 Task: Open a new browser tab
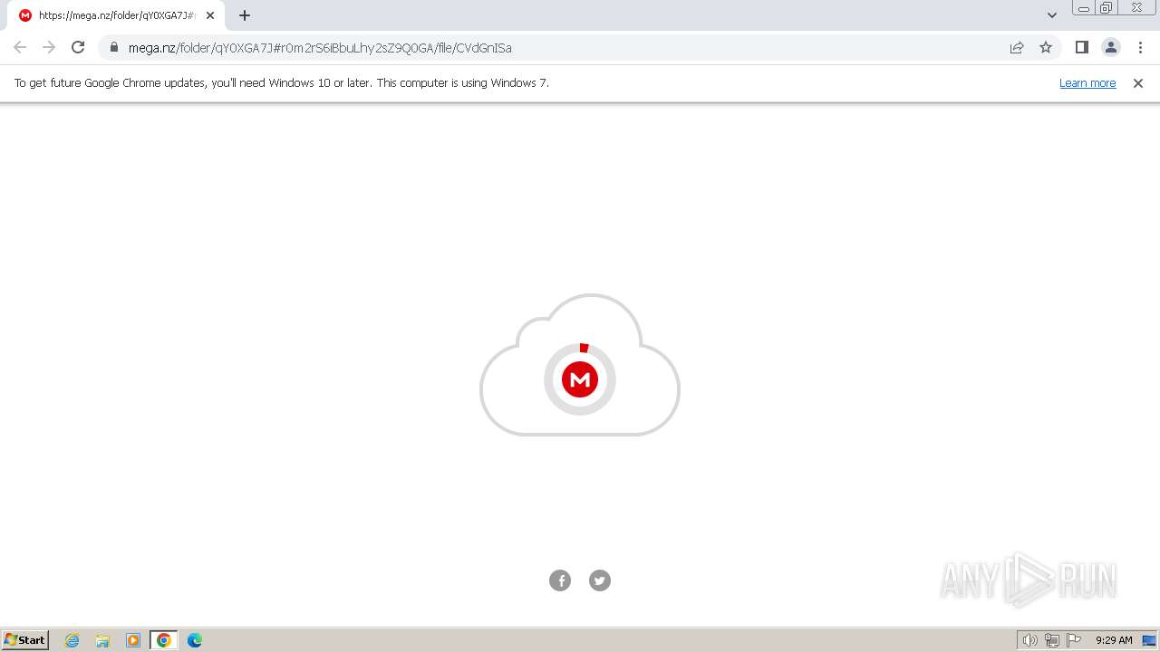pyautogui.click(x=245, y=15)
